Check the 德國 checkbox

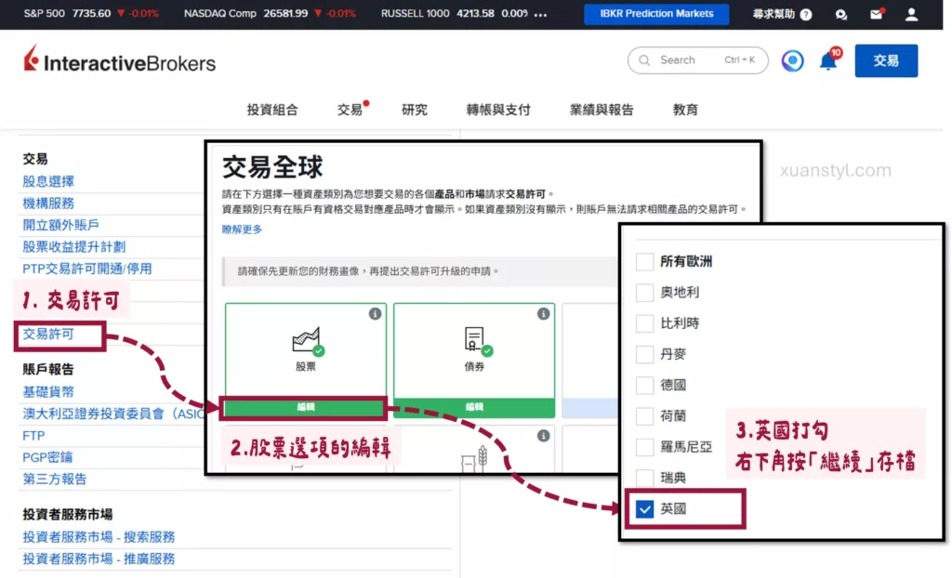tap(644, 385)
